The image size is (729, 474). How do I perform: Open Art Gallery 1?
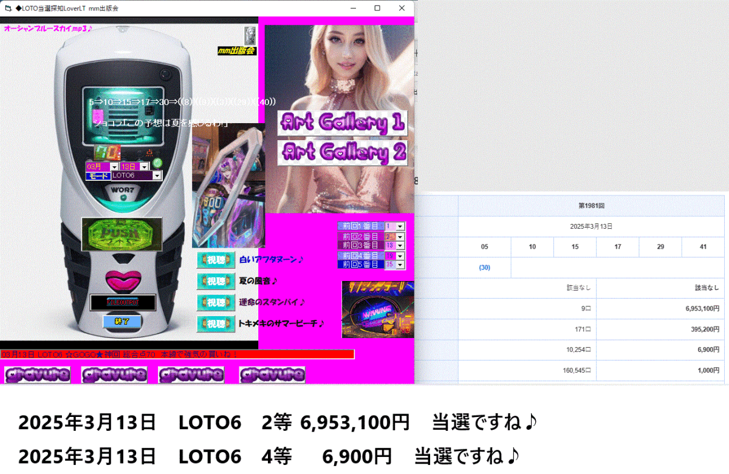coord(342,123)
